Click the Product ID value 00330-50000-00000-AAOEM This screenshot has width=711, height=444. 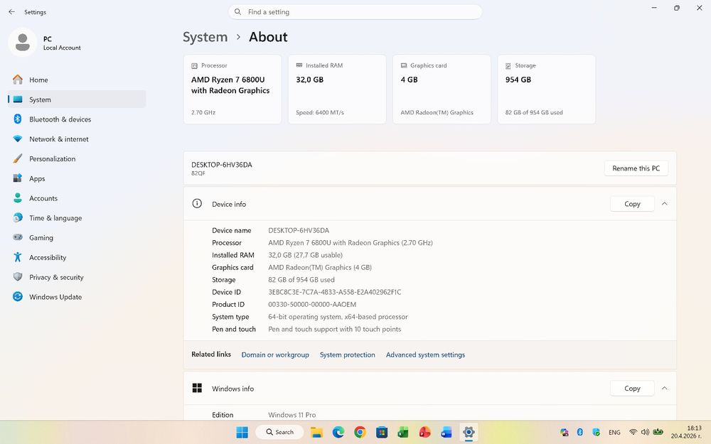(312, 305)
